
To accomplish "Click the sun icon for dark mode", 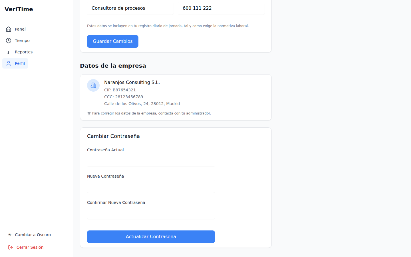I will (x=10, y=235).
